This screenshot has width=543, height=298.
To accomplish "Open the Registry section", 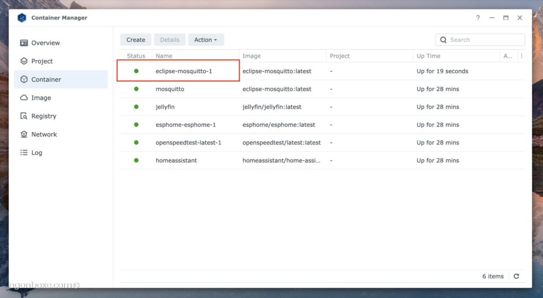I will point(61,116).
